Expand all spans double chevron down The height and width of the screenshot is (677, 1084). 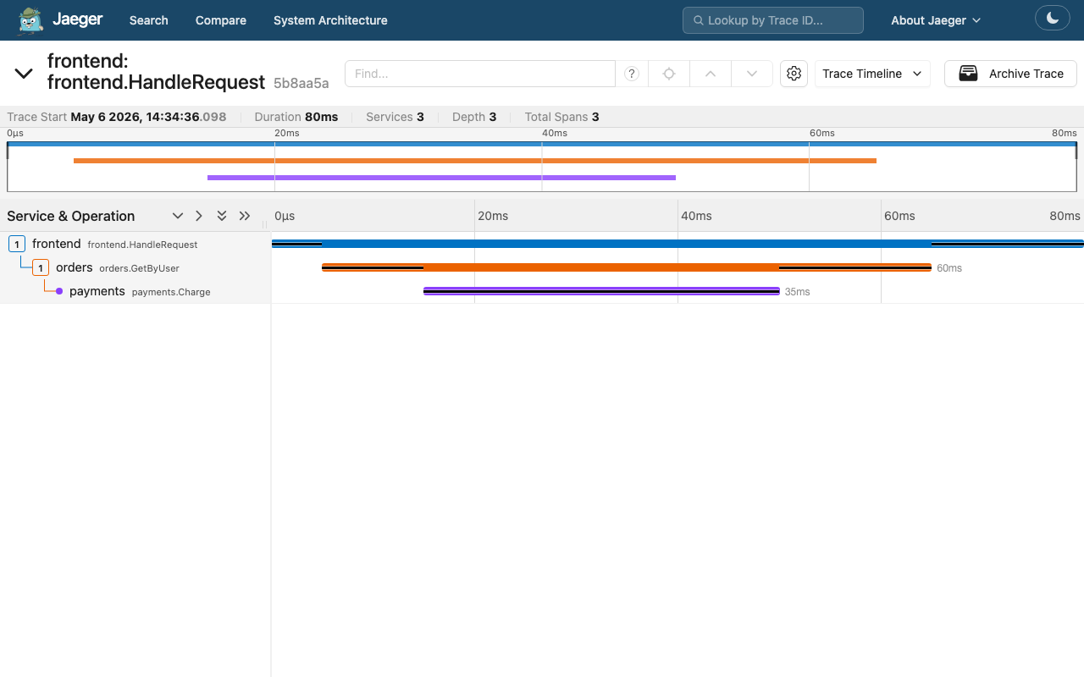coord(222,216)
